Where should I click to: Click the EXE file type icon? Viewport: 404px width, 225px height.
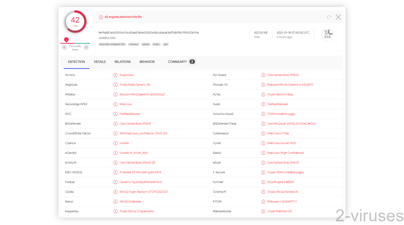coord(327,34)
